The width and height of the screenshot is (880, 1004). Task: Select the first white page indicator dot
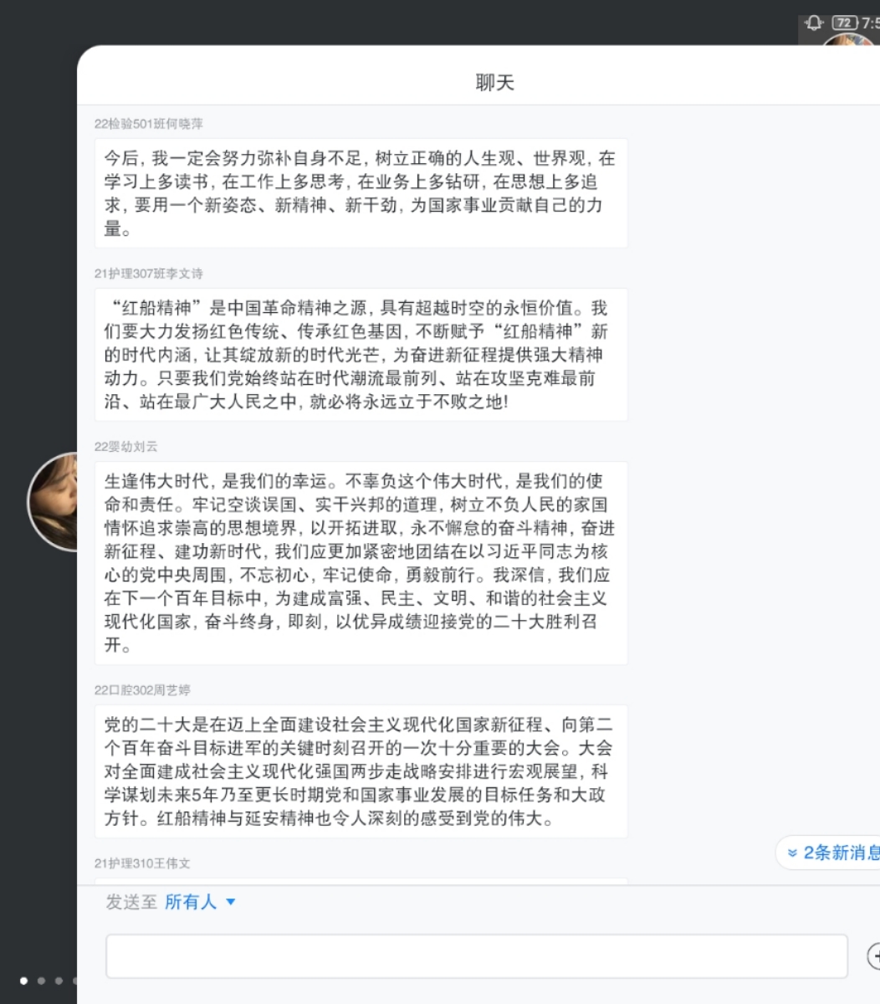pos(23,981)
